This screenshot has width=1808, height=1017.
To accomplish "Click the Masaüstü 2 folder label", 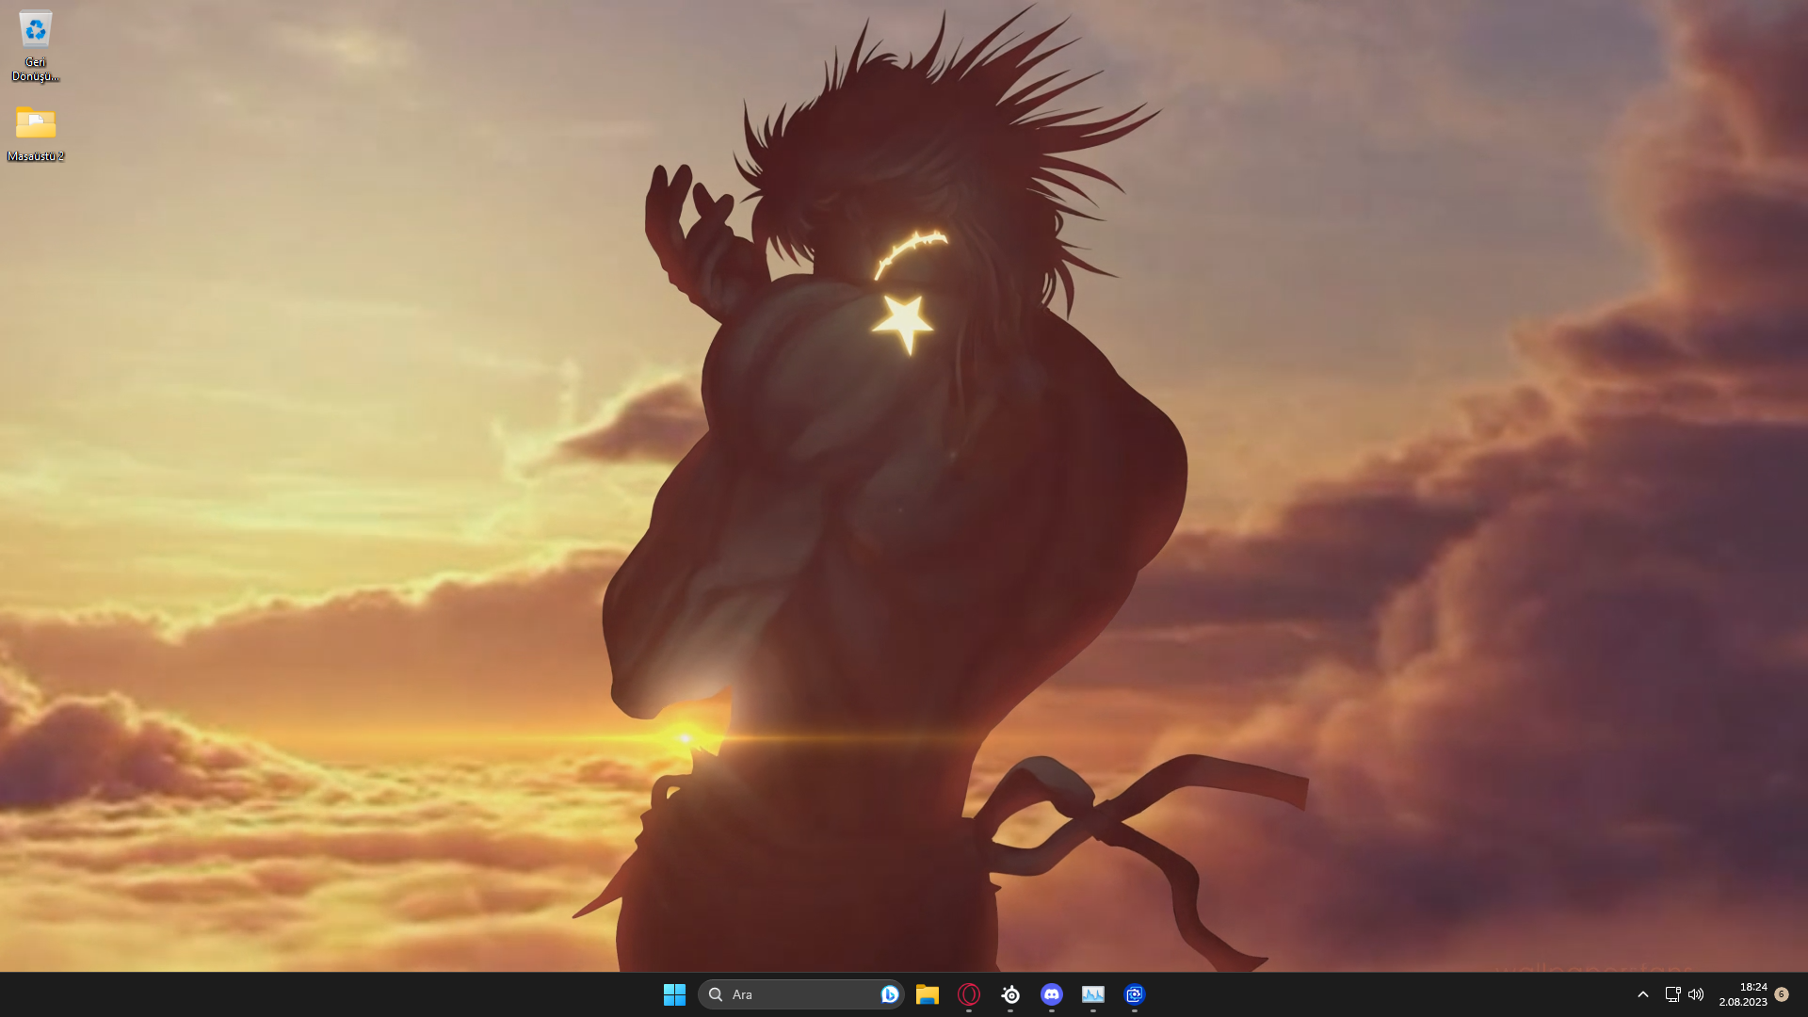I will coord(36,156).
